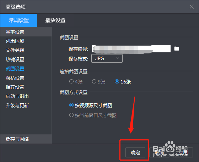199x162 pixels.
Task: Close the 高级选项 dialog with the X
Action: point(192,7)
